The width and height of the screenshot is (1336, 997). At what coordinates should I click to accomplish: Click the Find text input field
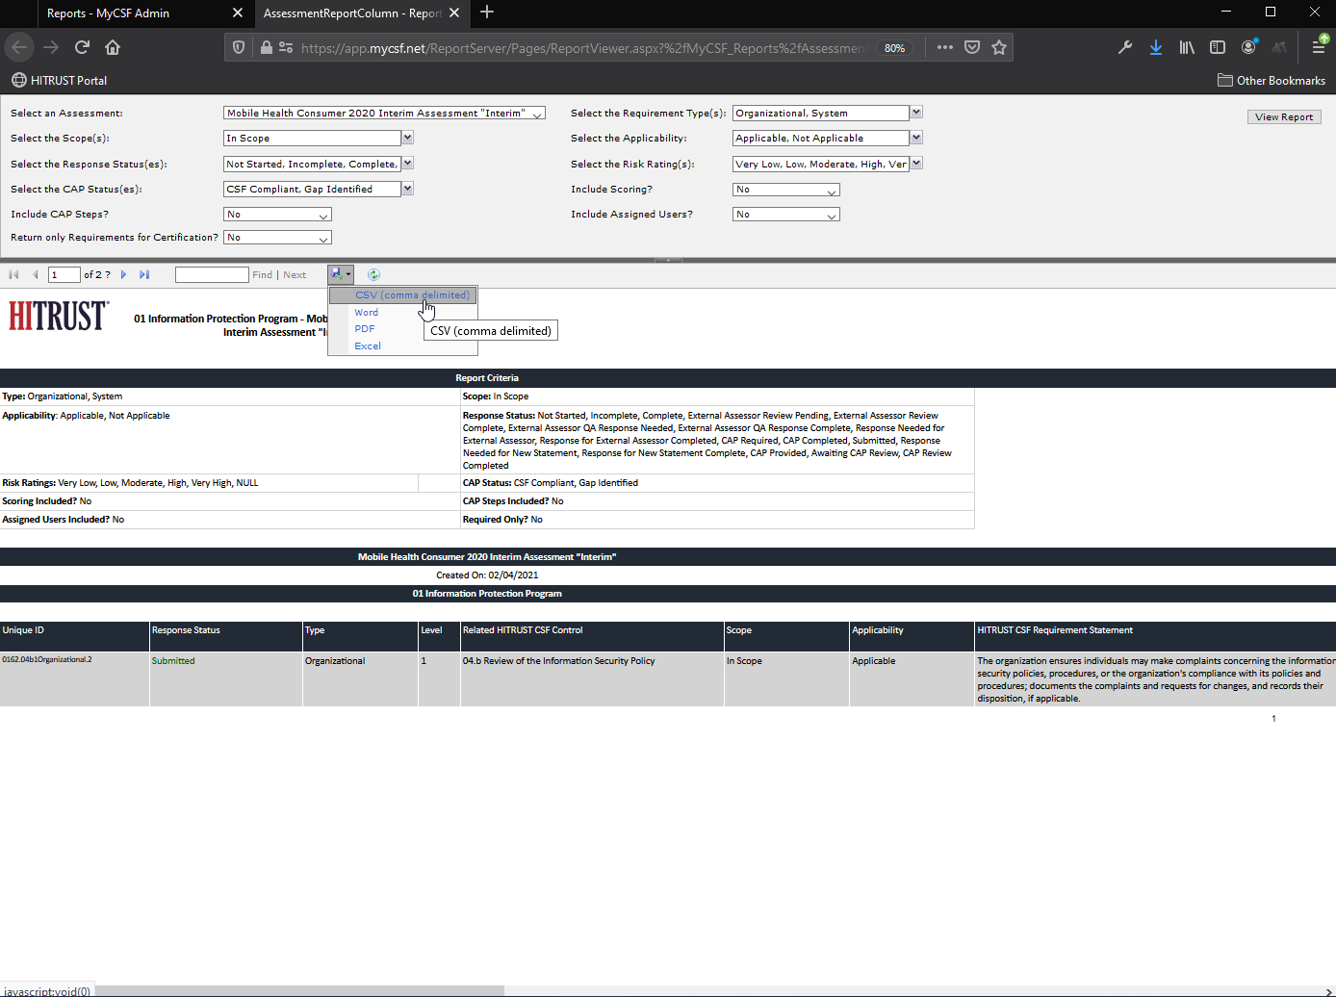point(212,275)
